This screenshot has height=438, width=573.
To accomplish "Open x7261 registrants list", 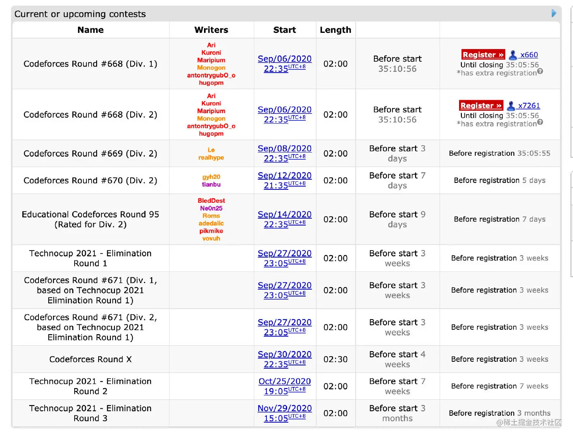I will 529,105.
